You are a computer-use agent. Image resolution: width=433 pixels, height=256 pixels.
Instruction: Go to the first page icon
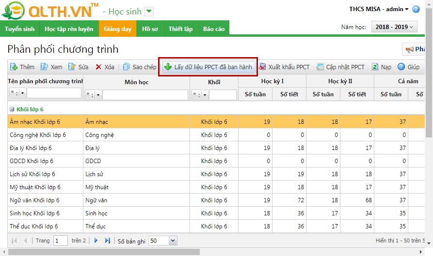14,241
